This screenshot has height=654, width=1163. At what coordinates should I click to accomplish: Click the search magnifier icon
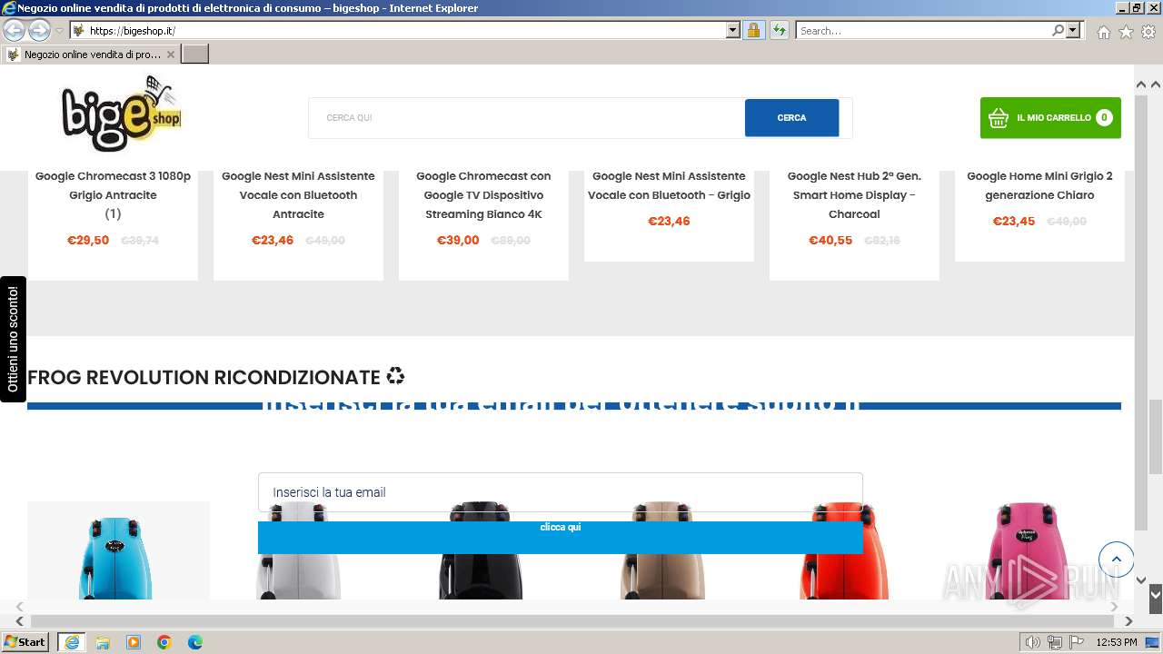pyautogui.click(x=1058, y=30)
